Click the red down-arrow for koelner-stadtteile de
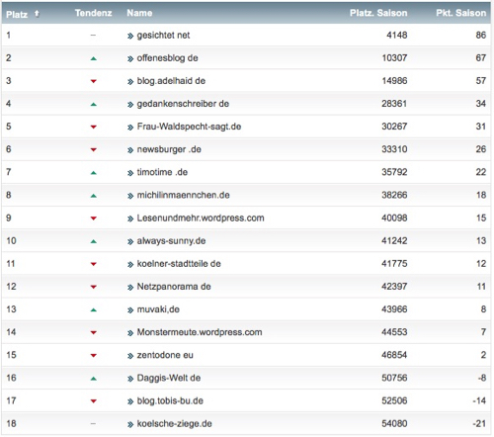The width and height of the screenshot is (494, 437). tap(94, 264)
